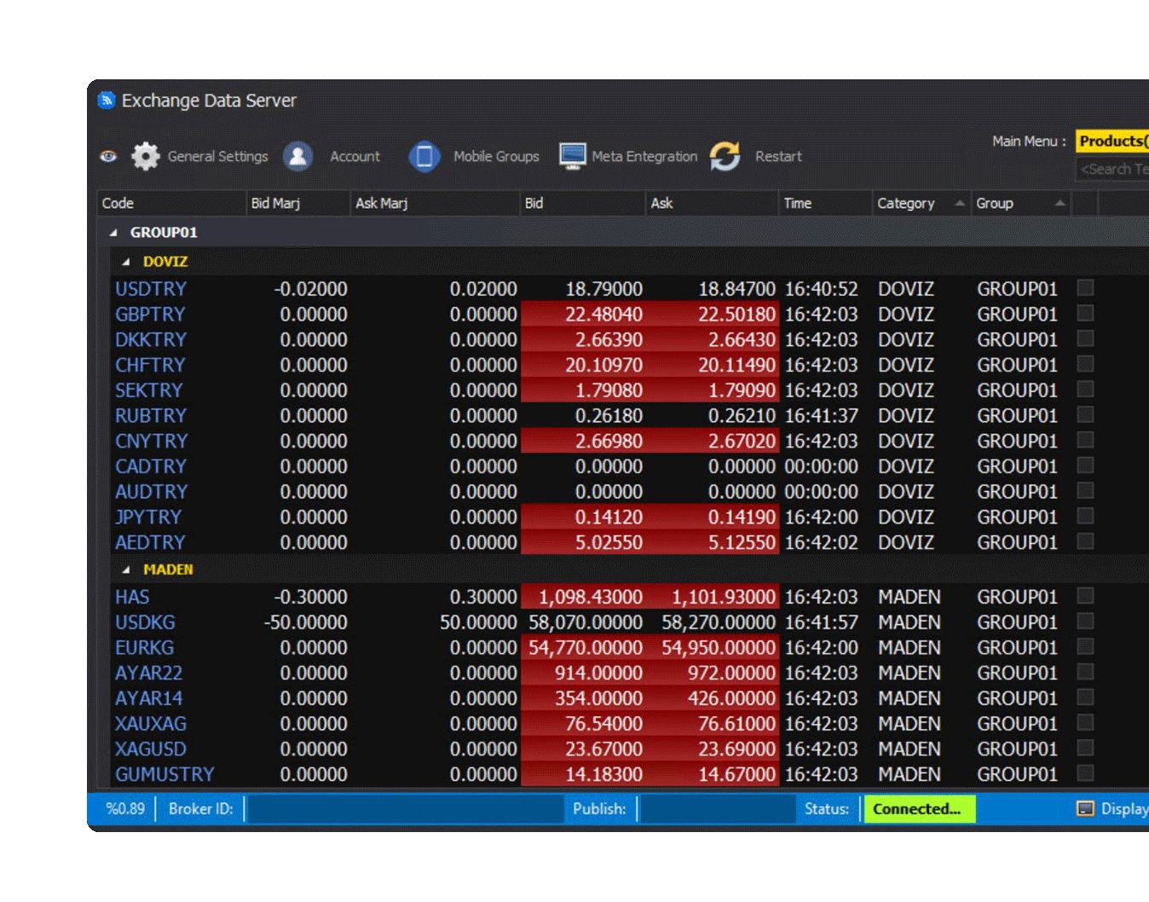Click the Mobile Groups phone icon
The width and height of the screenshot is (1149, 902).
(424, 156)
